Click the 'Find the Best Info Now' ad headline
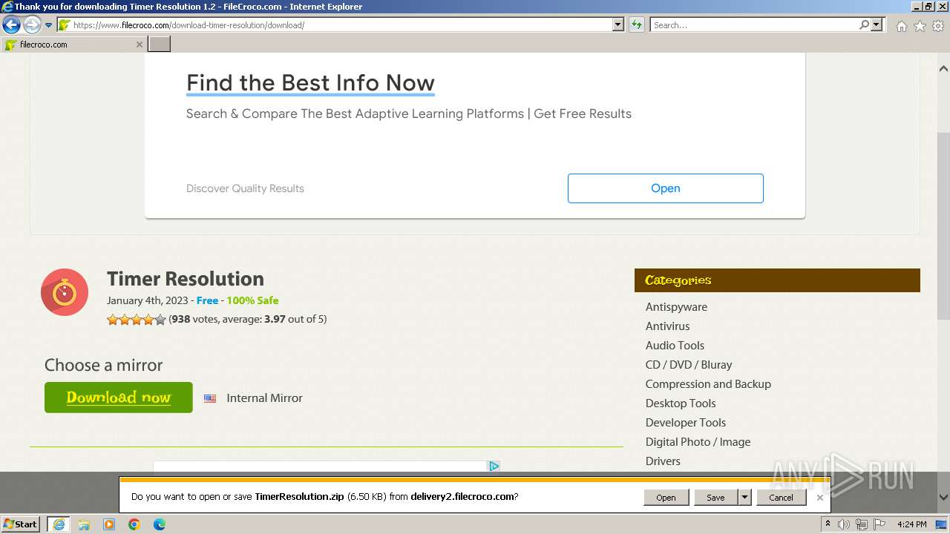 [x=310, y=83]
